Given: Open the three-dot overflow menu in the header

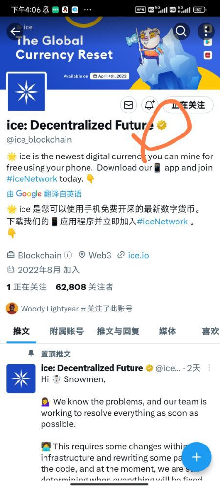Looking at the screenshot, I should 206,31.
